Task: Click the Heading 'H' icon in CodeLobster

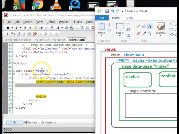Action: point(58,28)
